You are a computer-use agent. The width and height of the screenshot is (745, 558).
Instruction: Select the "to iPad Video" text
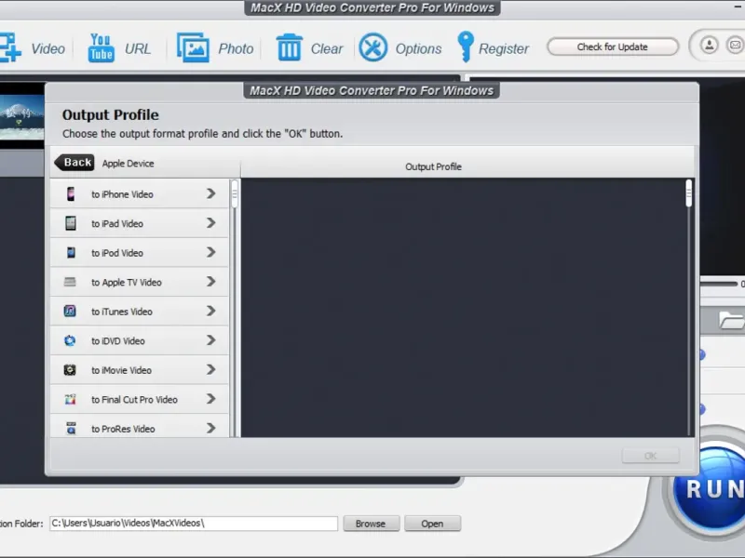click(117, 224)
